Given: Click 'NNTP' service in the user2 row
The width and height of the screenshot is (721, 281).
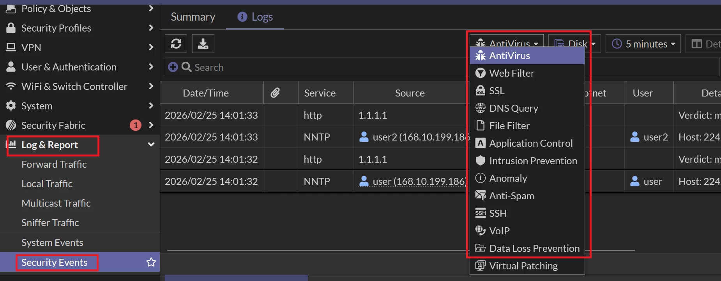Looking at the screenshot, I should 317,137.
